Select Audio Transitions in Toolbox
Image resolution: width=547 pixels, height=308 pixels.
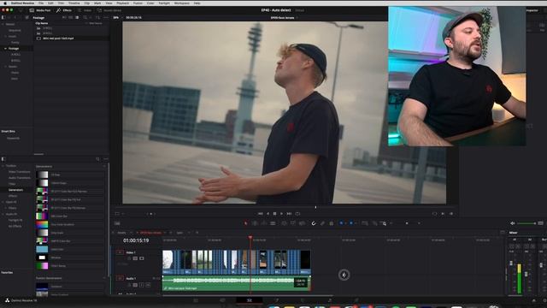19,178
